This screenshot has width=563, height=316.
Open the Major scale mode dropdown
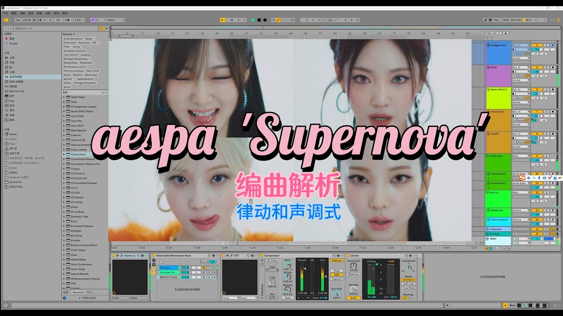[x=116, y=20]
